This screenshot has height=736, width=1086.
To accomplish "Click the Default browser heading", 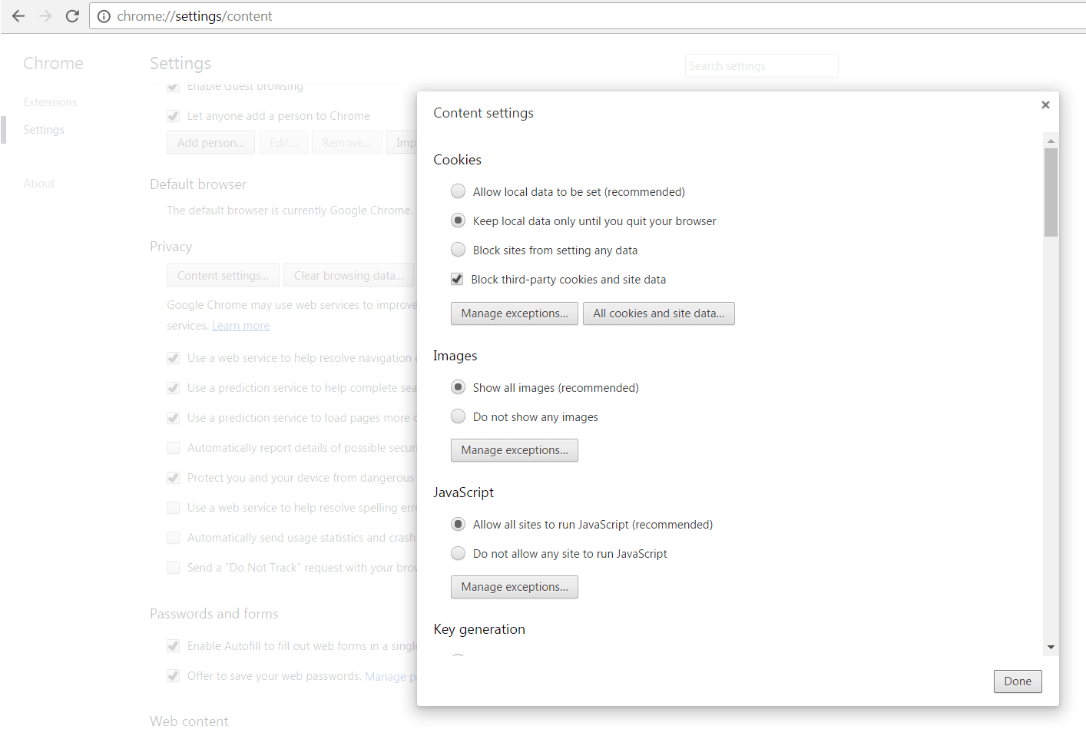I will pyautogui.click(x=198, y=184).
